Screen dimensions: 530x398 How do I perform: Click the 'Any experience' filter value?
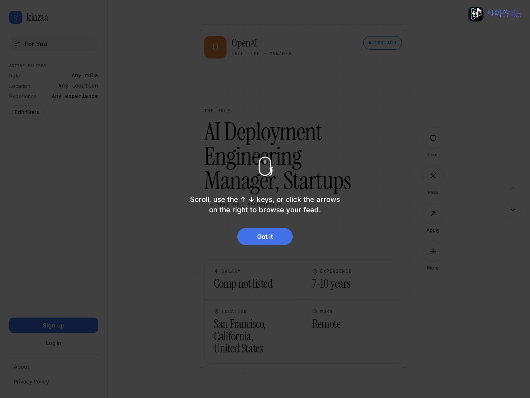point(75,96)
